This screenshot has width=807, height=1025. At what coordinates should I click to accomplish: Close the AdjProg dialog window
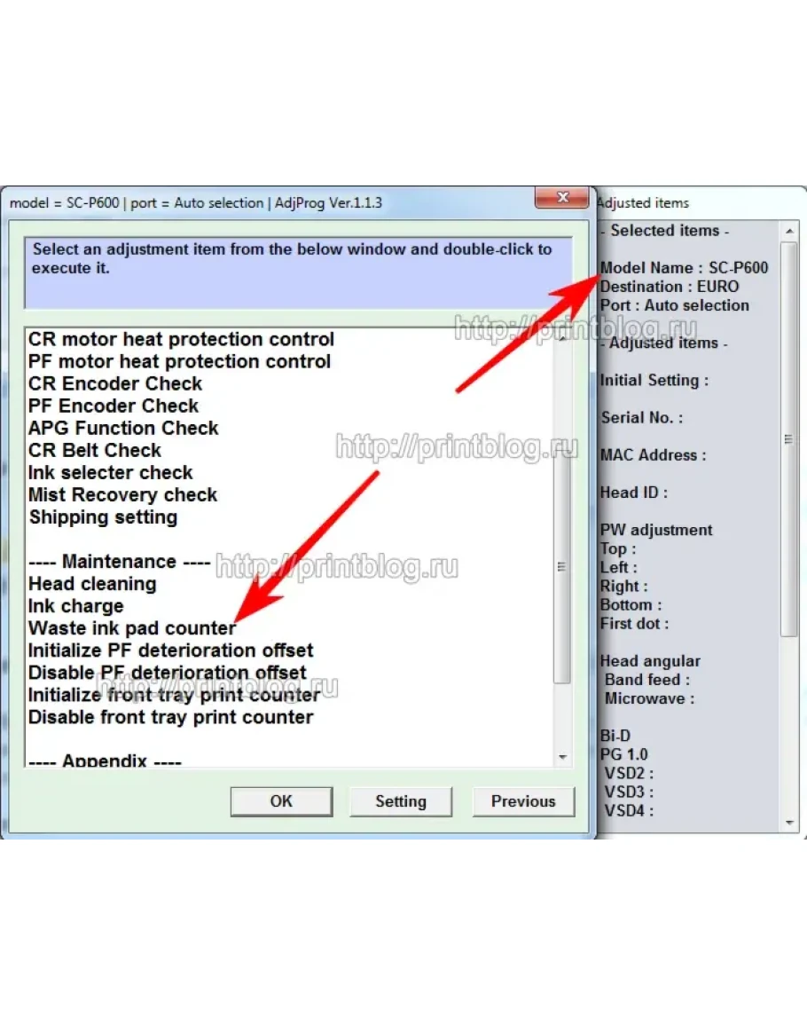tap(562, 198)
